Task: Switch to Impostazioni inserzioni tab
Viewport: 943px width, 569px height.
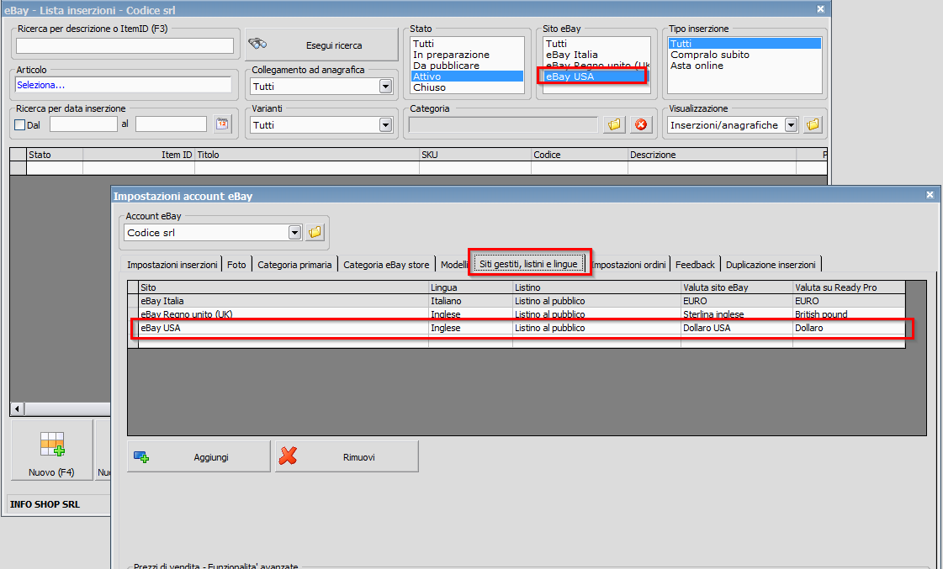Action: (x=172, y=265)
